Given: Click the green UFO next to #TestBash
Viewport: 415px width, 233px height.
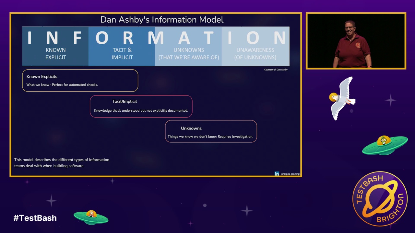Looking at the screenshot, I should pos(91,217).
